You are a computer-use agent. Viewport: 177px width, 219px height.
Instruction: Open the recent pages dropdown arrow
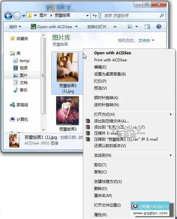tap(24, 16)
